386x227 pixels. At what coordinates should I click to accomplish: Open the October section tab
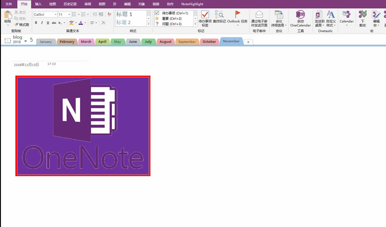(209, 42)
